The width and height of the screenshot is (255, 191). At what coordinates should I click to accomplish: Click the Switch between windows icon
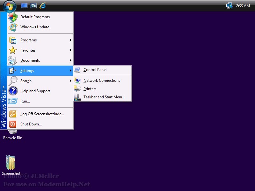(x=33, y=6)
